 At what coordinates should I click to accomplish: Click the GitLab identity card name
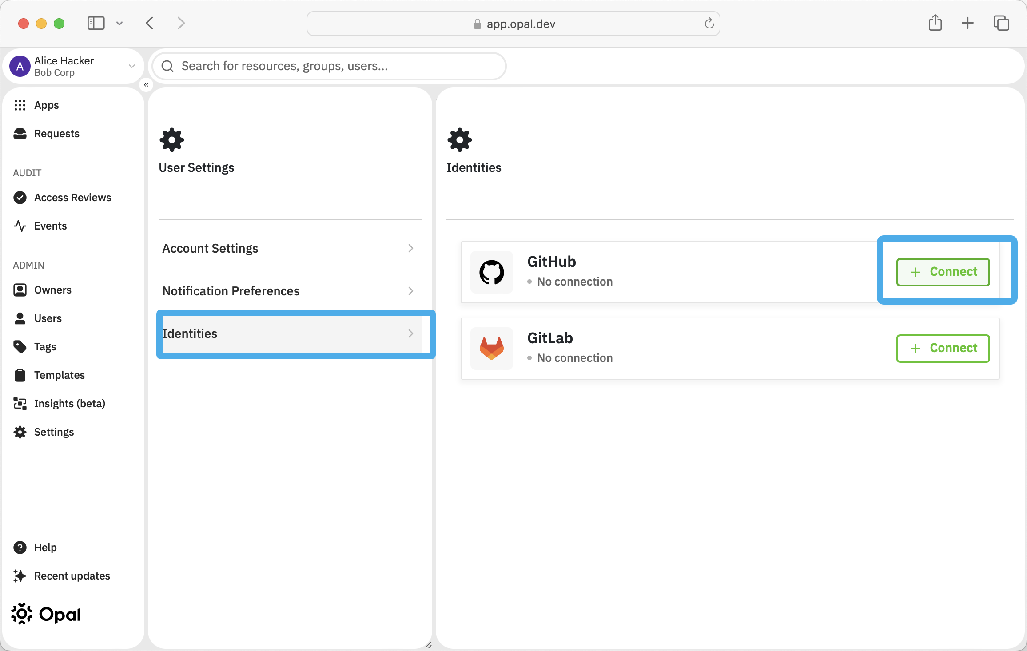point(550,338)
